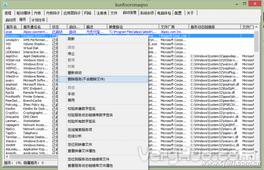Choose 重新启动 in the context menu
Screen dimensions: 264x170
pos(103,73)
